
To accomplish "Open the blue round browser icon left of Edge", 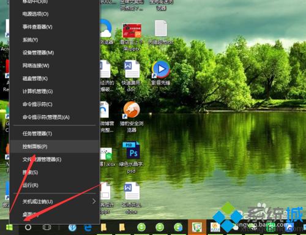I will [72, 227].
